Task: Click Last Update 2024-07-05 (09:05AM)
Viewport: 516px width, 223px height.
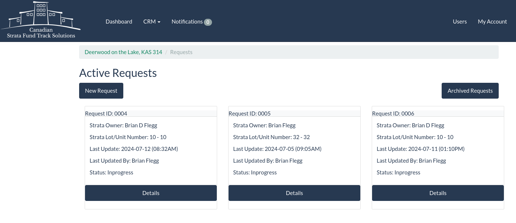Action: tap(277, 149)
